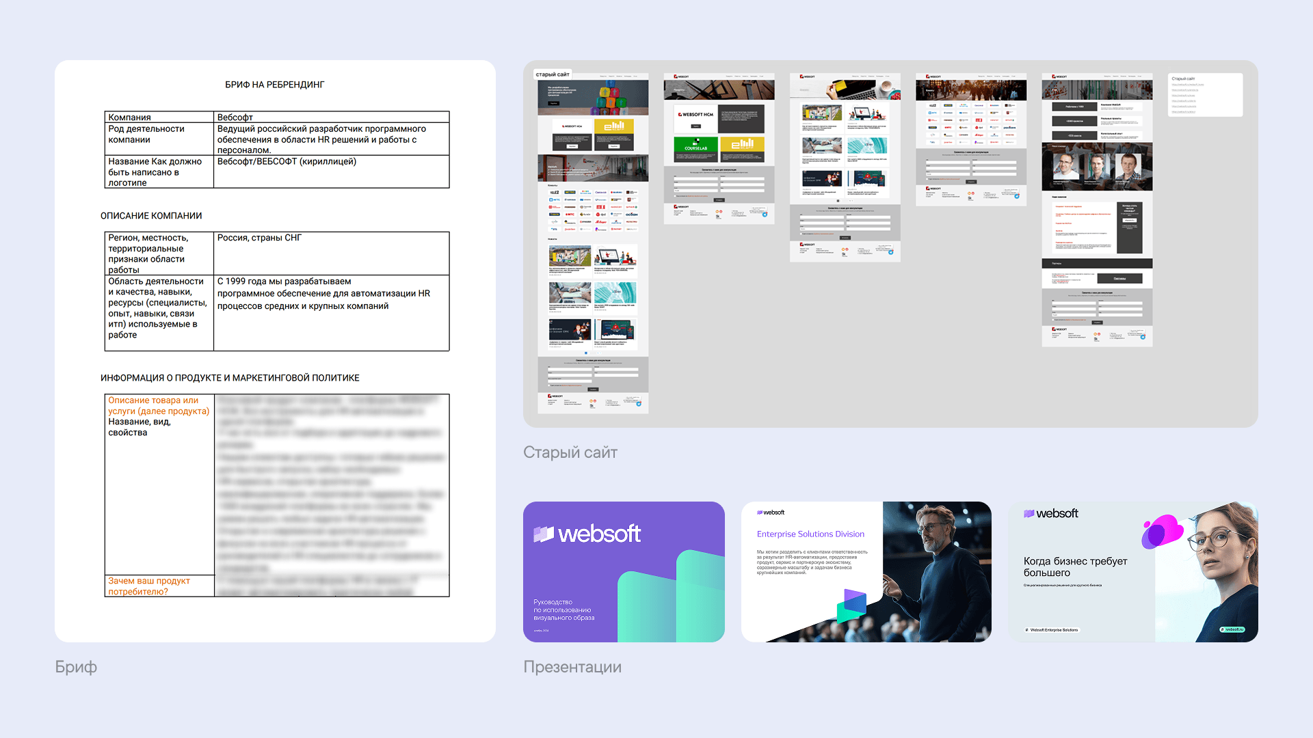Click websoft logo above Enterprise Solutions Division
This screenshot has width=1313, height=738.
(x=771, y=512)
